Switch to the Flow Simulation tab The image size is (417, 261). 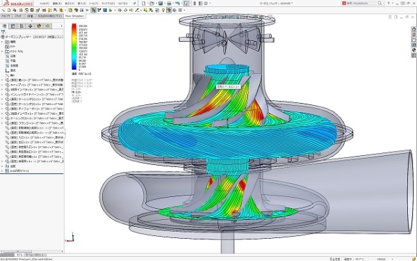(x=75, y=16)
